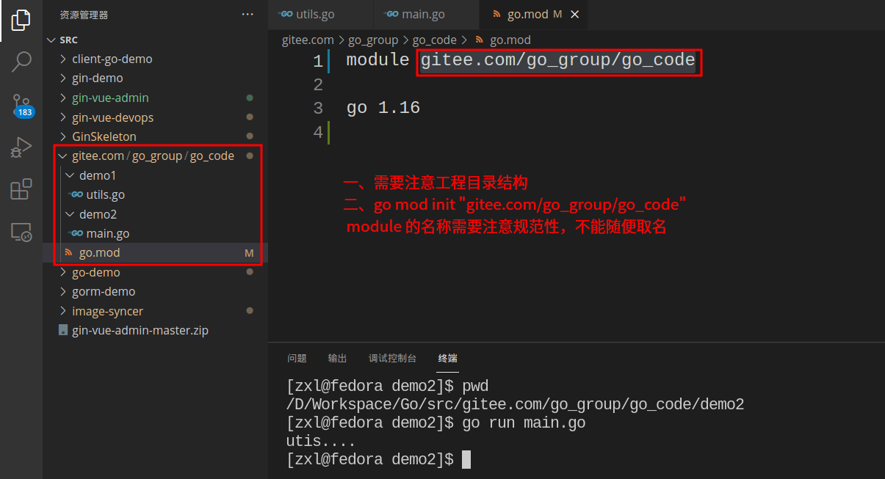Open the 输出 (Output) panel tab
The image size is (885, 479).
coord(337,358)
